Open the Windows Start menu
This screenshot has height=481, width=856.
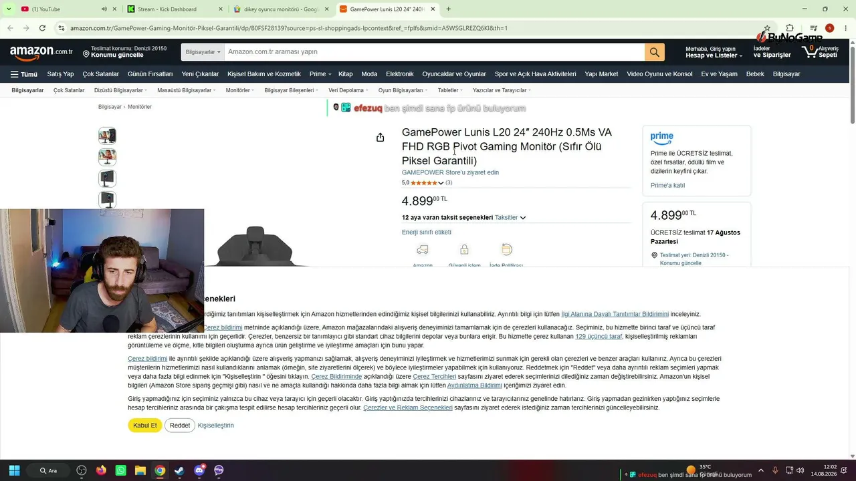14,470
